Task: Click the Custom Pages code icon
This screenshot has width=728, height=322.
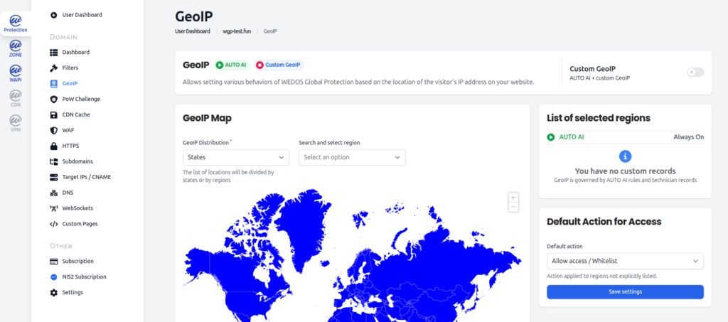Action: tap(53, 224)
